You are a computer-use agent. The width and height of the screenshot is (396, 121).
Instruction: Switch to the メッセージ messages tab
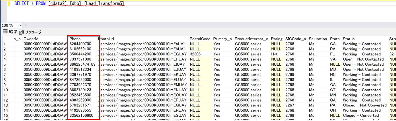pyautogui.click(x=33, y=32)
